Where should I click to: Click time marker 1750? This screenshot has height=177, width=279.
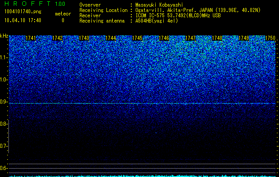pos(270,38)
